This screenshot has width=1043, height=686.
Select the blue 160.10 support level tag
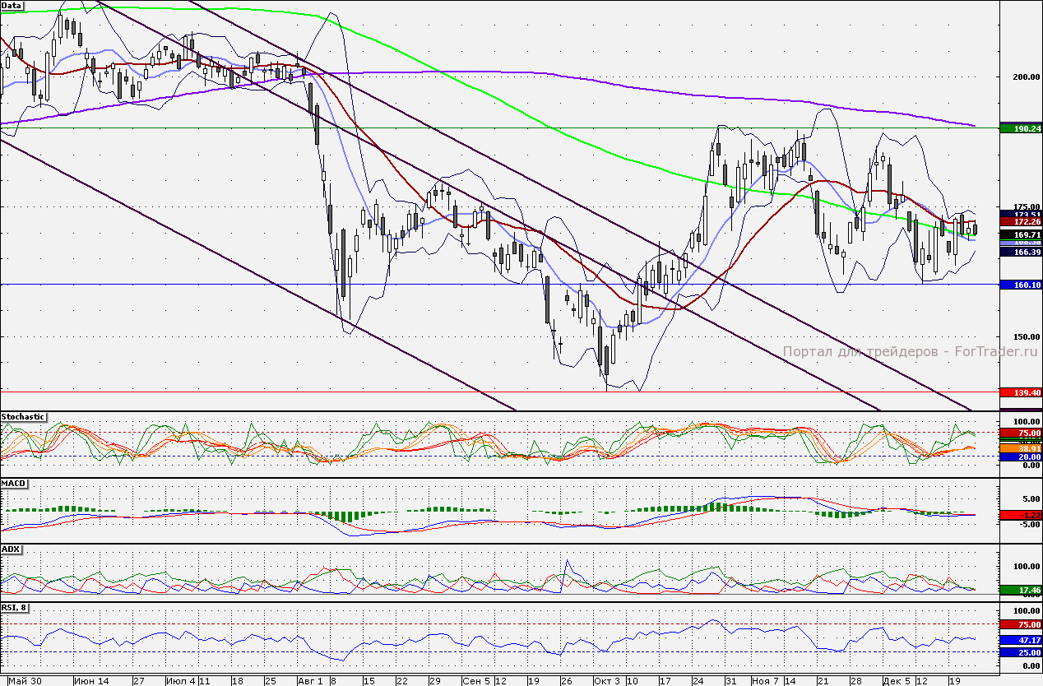[1019, 285]
